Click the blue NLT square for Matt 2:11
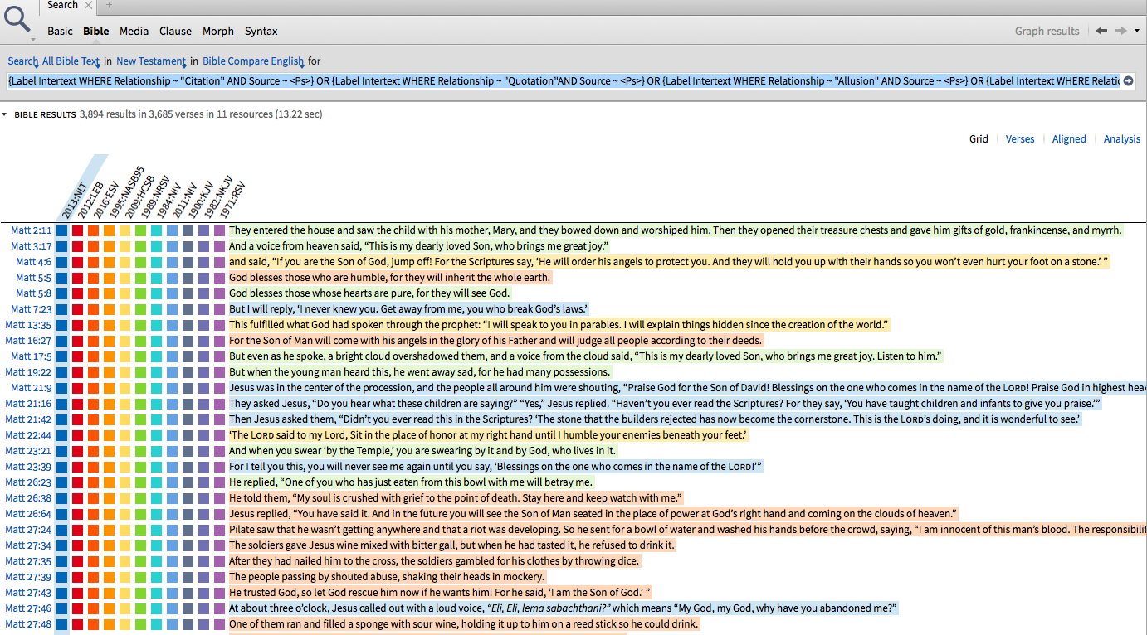The image size is (1147, 635). point(62,230)
